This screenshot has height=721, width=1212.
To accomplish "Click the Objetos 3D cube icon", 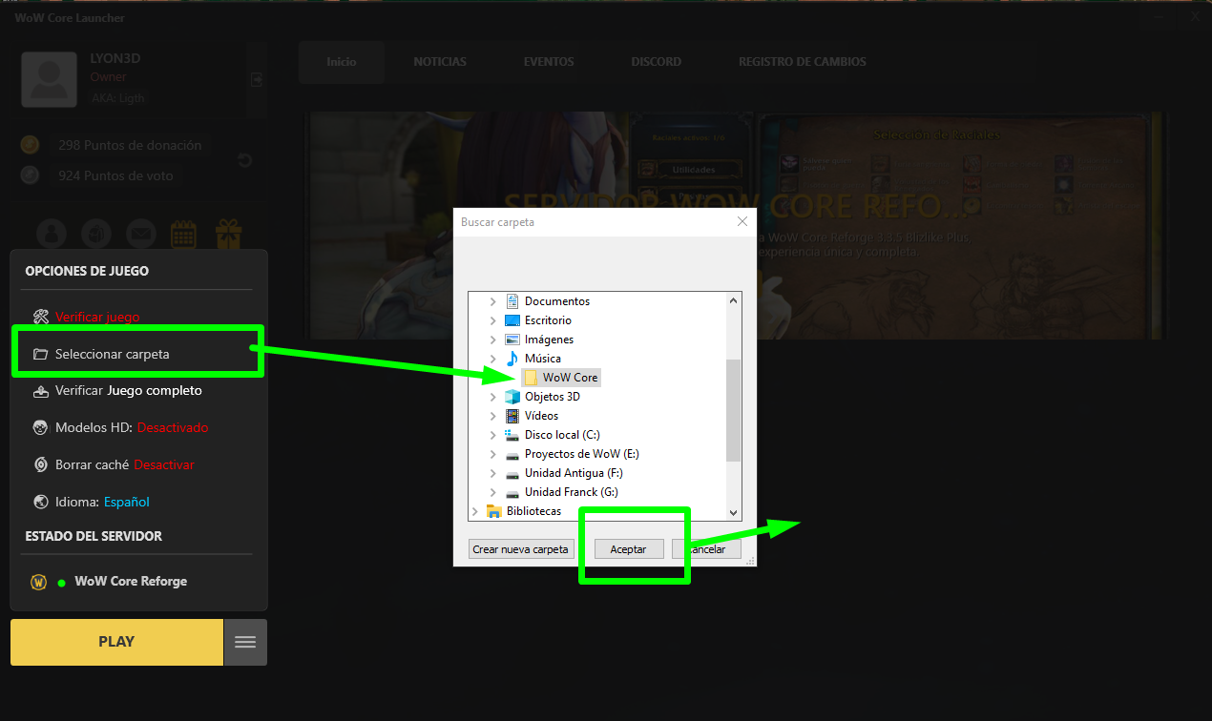I will 512,397.
